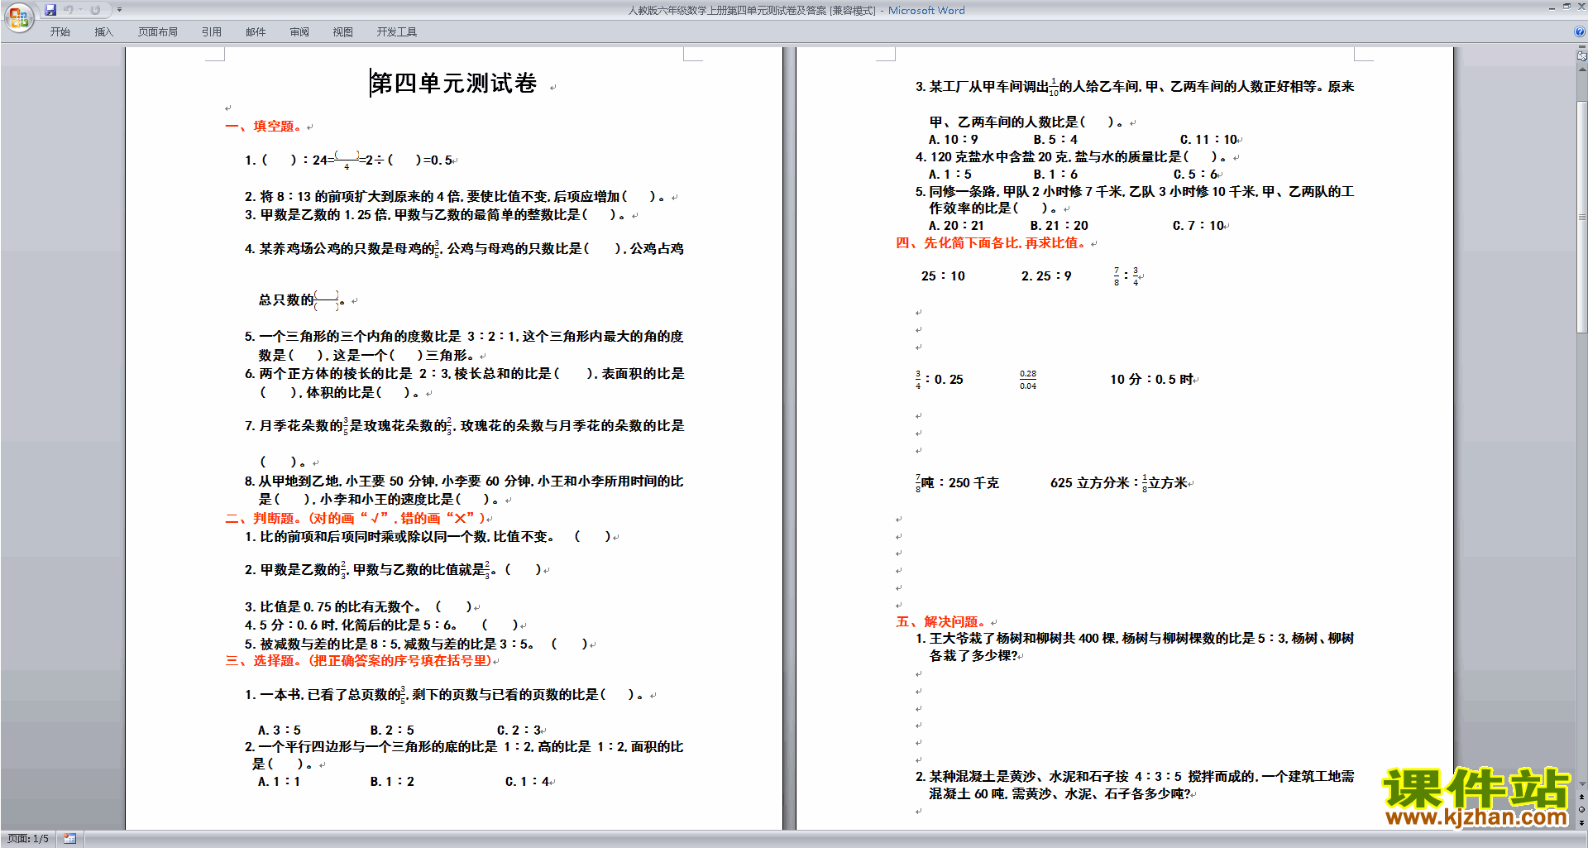Click option C. 1∶4 of the parallelogram question
This screenshot has width=1588, height=848.
(x=528, y=782)
